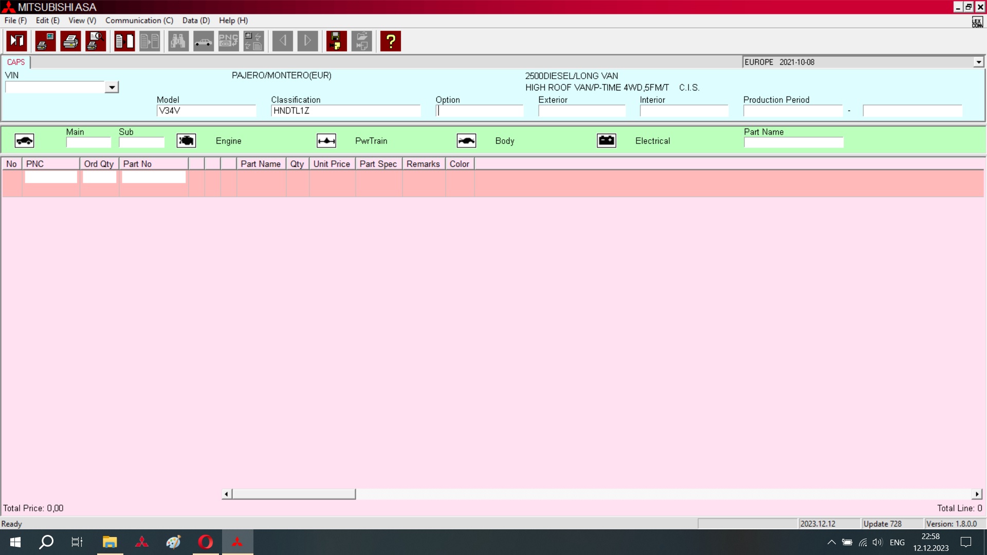Open the EUROPE catalog region dropdown
Screen dimensions: 987x555
(x=978, y=62)
